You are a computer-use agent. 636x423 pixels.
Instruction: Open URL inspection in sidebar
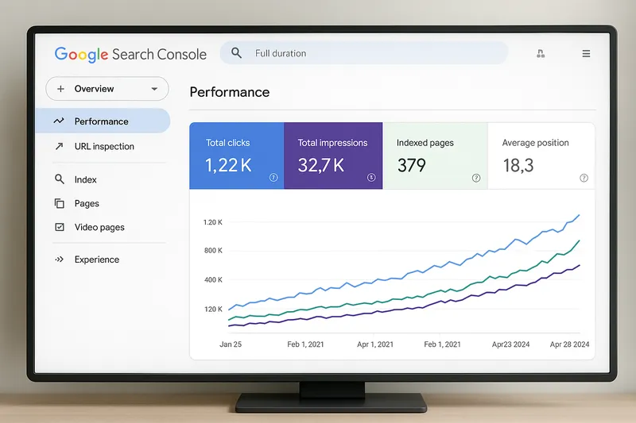click(x=104, y=147)
